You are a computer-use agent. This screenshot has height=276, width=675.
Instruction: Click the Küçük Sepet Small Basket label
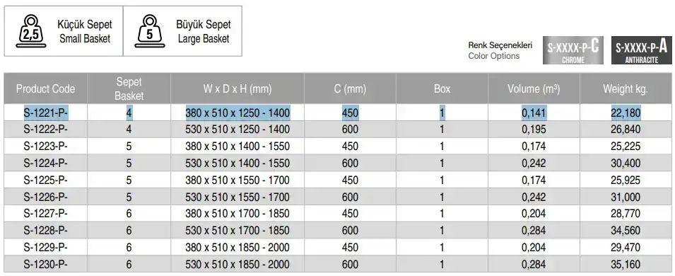click(x=84, y=31)
